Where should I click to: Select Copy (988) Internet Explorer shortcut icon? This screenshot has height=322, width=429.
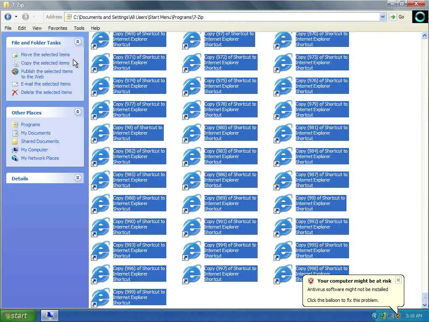[x=100, y=204]
